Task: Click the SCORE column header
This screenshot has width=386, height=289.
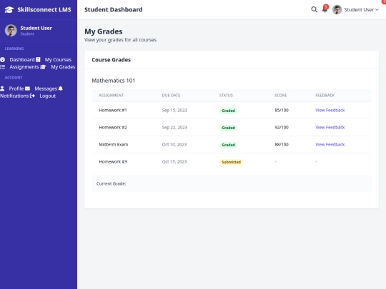Action: pos(281,96)
